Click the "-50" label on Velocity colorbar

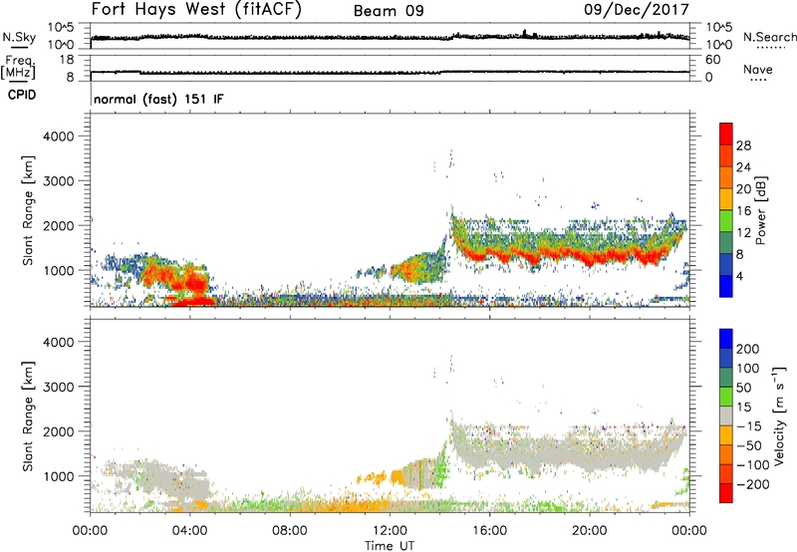[749, 445]
